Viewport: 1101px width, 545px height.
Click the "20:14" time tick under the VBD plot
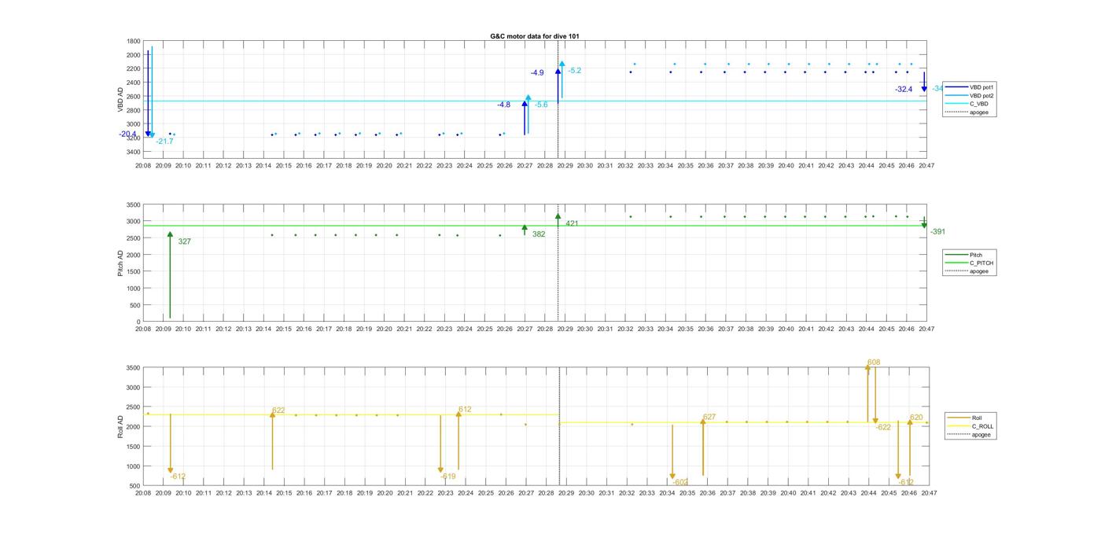click(263, 166)
